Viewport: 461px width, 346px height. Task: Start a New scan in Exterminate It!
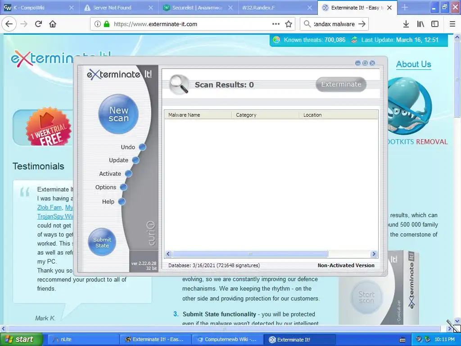[x=118, y=114]
